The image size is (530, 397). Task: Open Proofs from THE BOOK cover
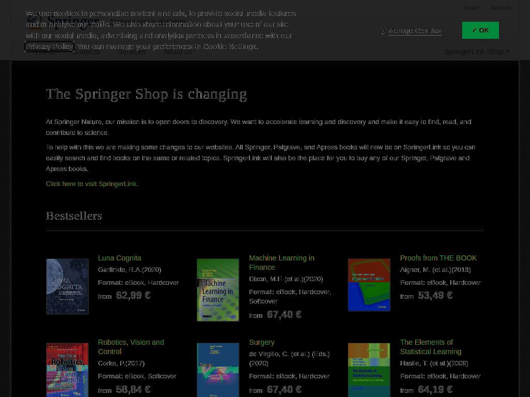tap(369, 285)
